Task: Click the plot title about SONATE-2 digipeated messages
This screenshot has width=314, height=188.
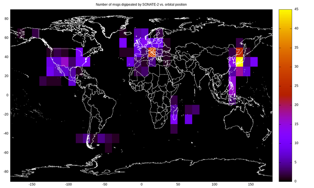Action: pyautogui.click(x=142, y=4)
